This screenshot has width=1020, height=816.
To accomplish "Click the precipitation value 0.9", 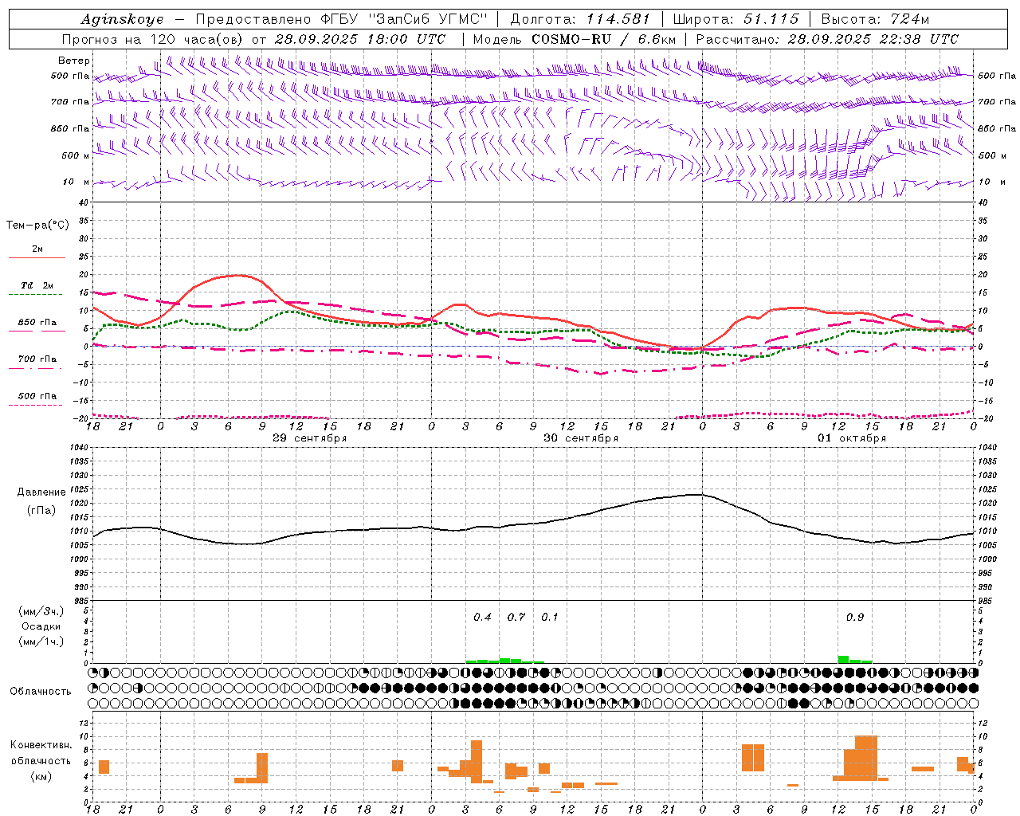I will (x=855, y=617).
